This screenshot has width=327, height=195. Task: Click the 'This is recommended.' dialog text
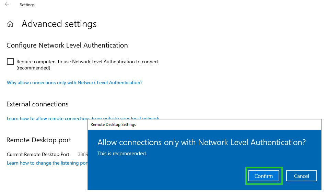(122, 154)
